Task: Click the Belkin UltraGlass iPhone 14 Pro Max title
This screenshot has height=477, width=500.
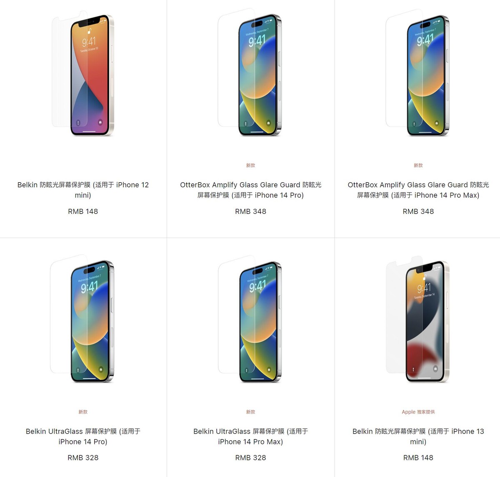Action: pos(250,436)
